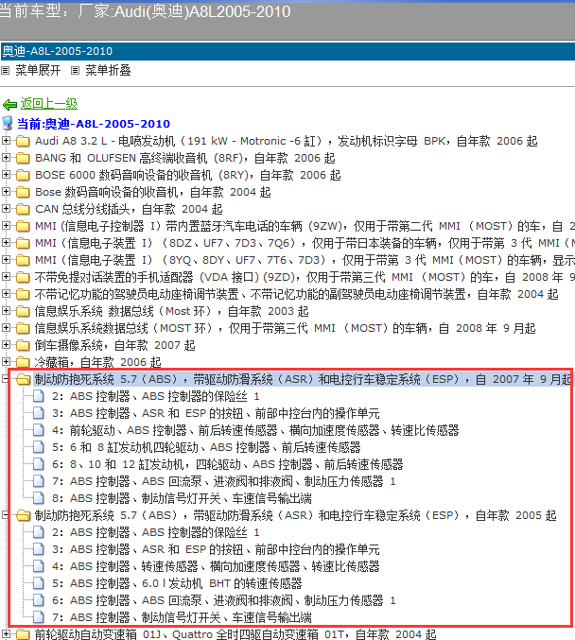Select 冷藏箱，自年款 2006 起
The width and height of the screenshot is (575, 640).
(97, 362)
